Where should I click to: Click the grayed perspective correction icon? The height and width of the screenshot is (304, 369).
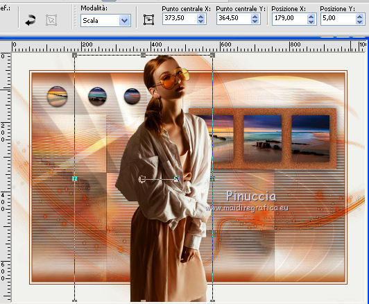pos(51,20)
